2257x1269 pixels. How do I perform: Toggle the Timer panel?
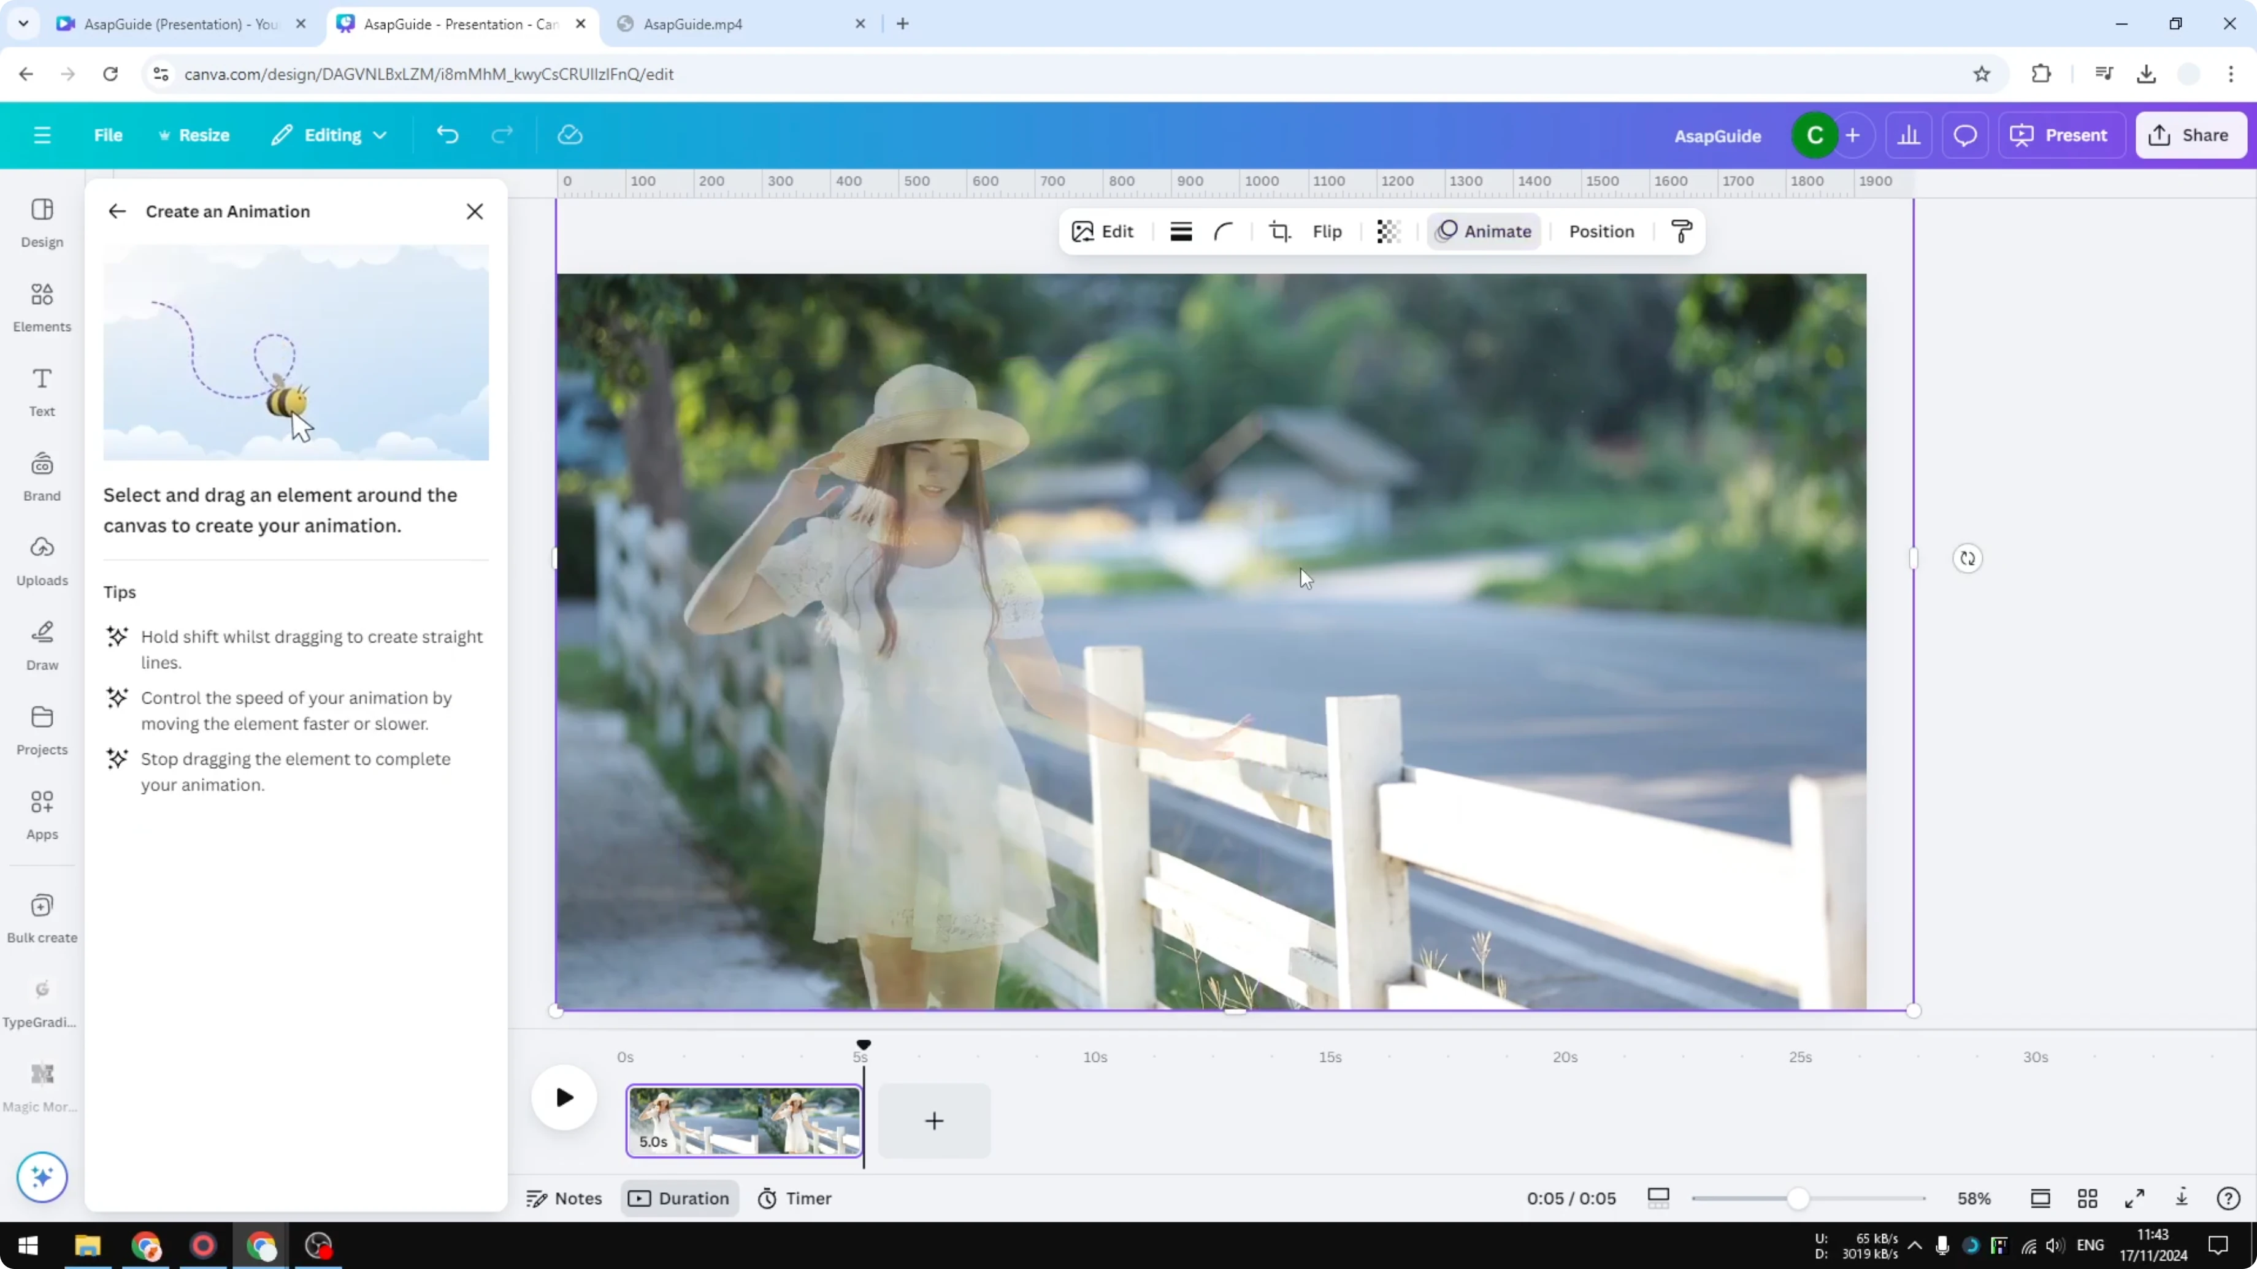[x=795, y=1198]
